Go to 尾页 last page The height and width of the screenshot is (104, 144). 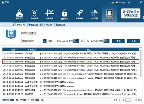point(140,100)
